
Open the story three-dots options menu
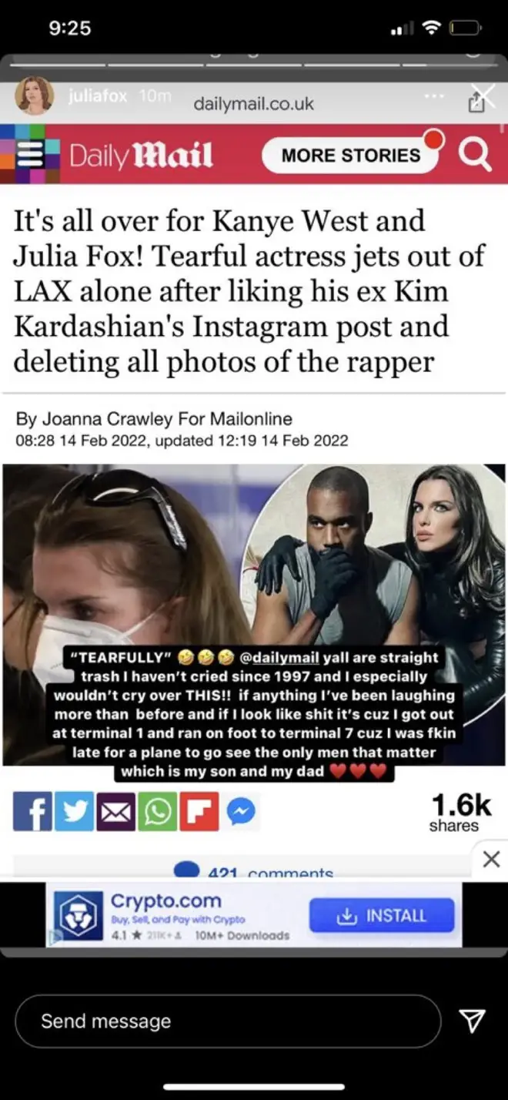(x=435, y=97)
